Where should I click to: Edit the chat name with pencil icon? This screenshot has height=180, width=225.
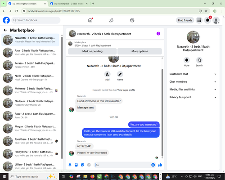(x=120, y=74)
